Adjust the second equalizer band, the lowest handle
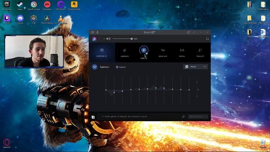 click(114, 92)
